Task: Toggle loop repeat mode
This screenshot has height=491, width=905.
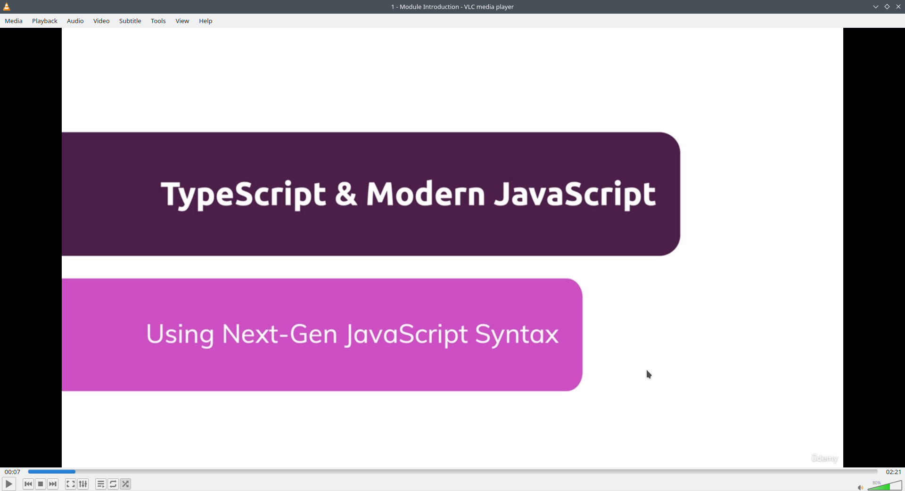Action: (x=113, y=484)
